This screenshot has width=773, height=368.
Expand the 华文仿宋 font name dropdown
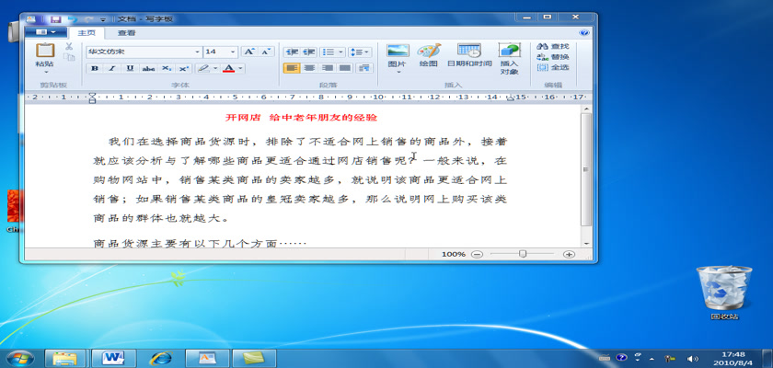tap(197, 52)
